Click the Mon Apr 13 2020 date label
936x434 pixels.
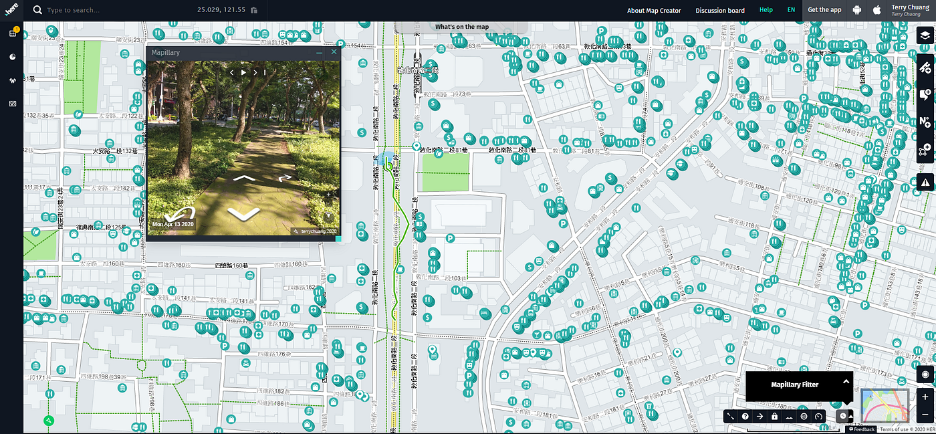pyautogui.click(x=173, y=224)
